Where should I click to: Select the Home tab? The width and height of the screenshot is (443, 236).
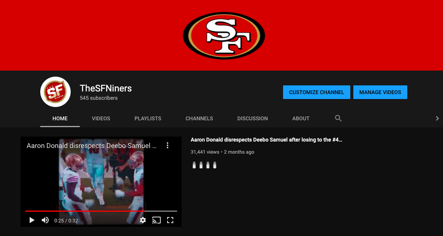click(x=60, y=118)
